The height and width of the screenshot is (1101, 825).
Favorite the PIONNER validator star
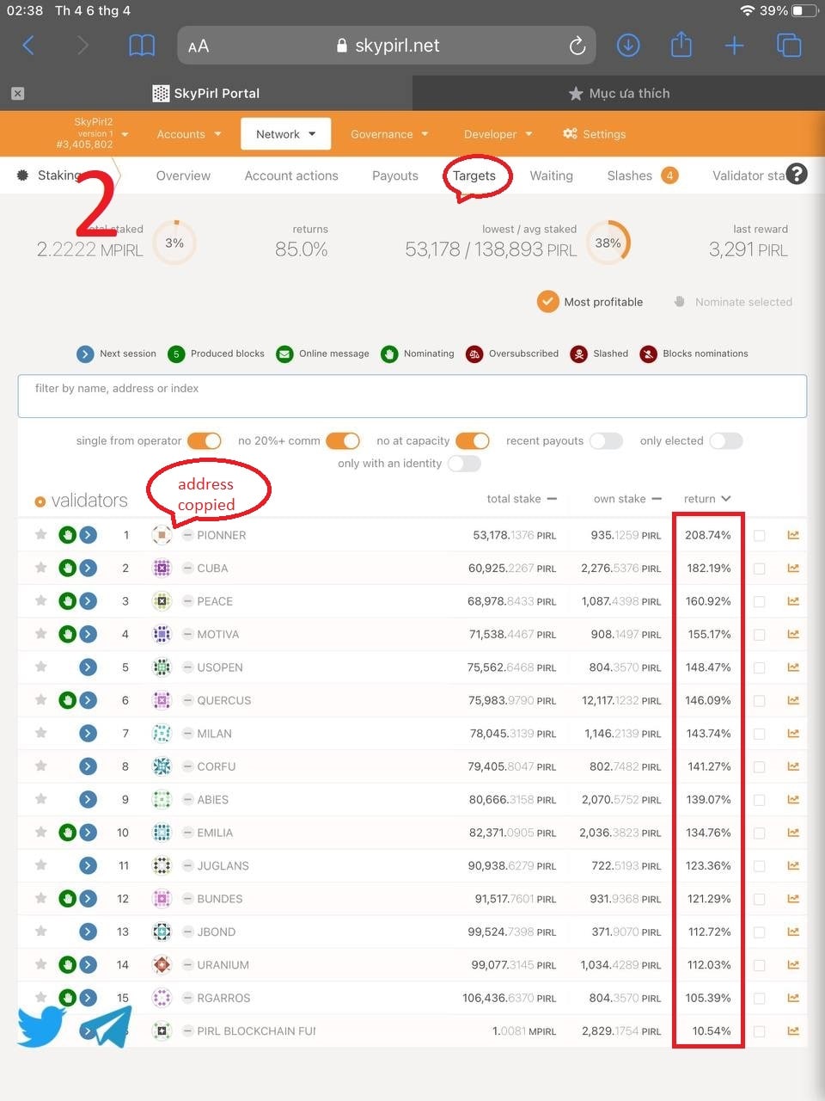pyautogui.click(x=40, y=535)
